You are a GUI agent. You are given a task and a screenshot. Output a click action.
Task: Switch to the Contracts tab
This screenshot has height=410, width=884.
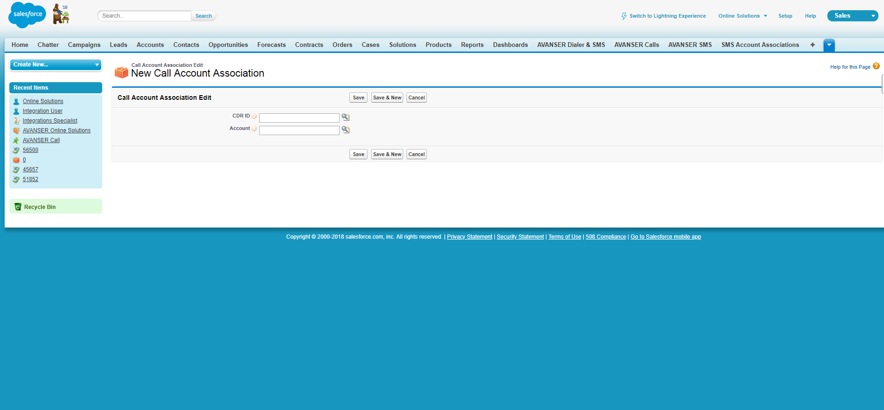(309, 45)
